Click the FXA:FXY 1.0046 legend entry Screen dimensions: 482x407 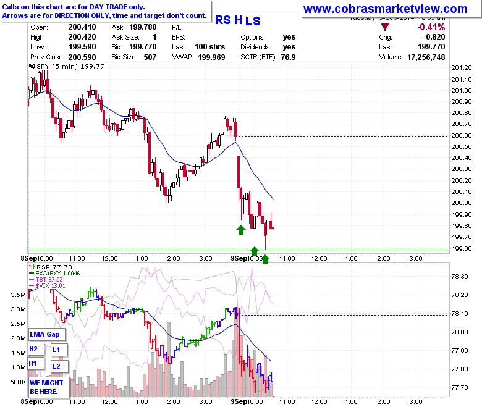click(x=54, y=274)
